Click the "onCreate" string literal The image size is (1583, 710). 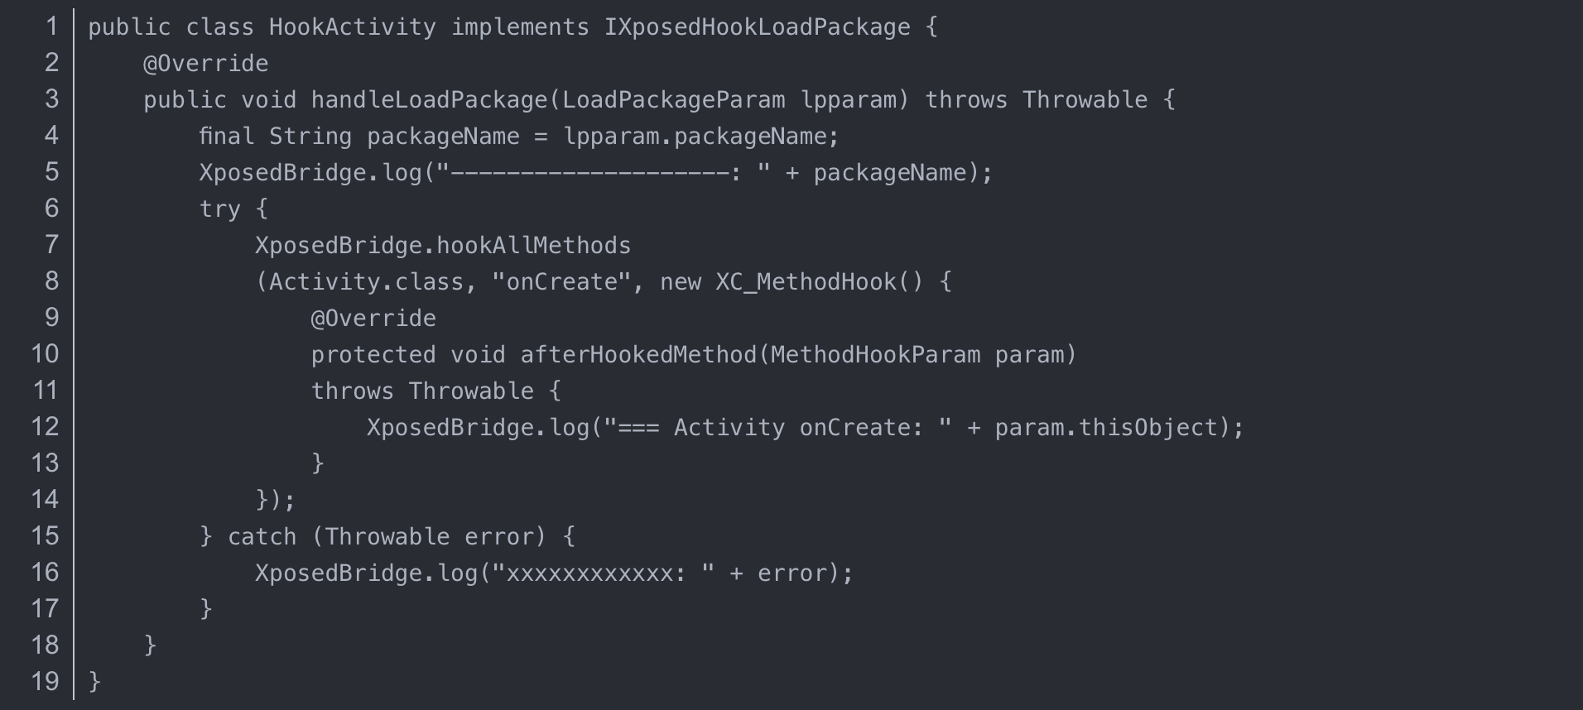[x=561, y=282]
